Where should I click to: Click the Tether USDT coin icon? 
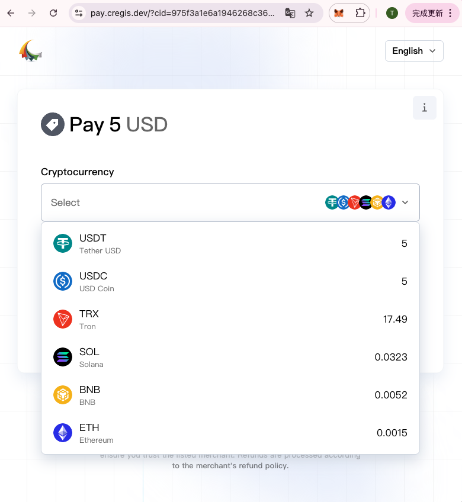tap(63, 243)
